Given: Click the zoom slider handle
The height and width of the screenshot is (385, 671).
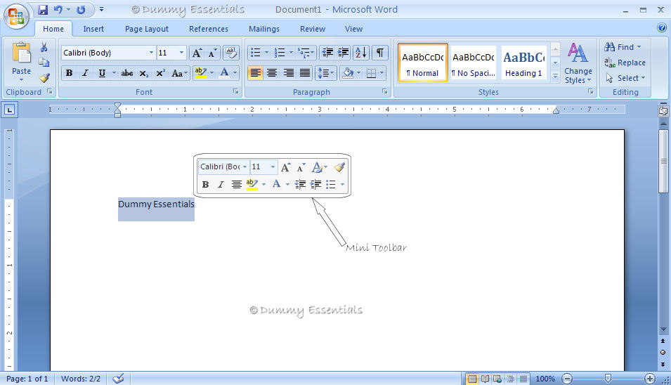Looking at the screenshot, I should coord(608,378).
